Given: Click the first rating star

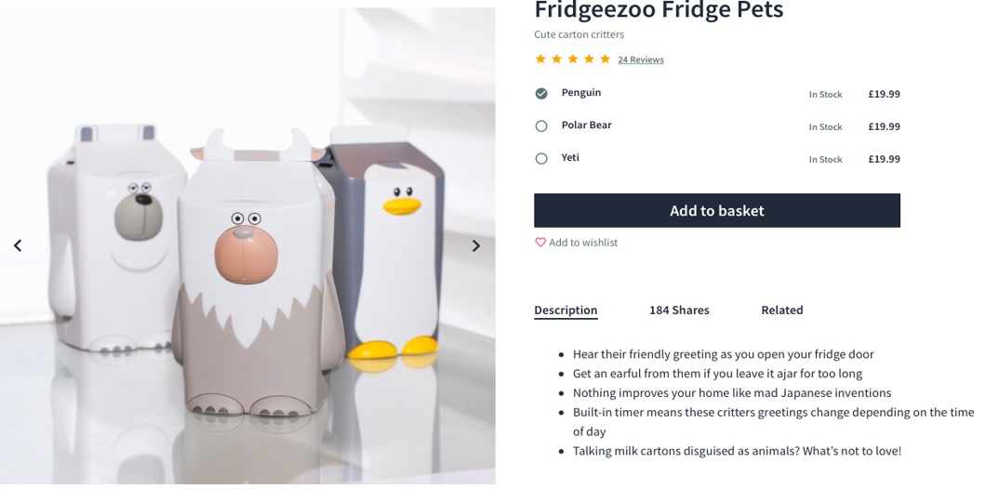Looking at the screenshot, I should 540,59.
